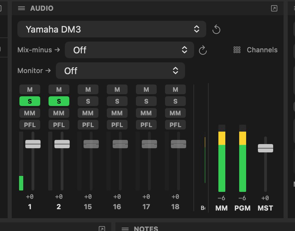Pop out the panel left of NOTES
The height and width of the screenshot is (231, 295).
tap(102, 229)
